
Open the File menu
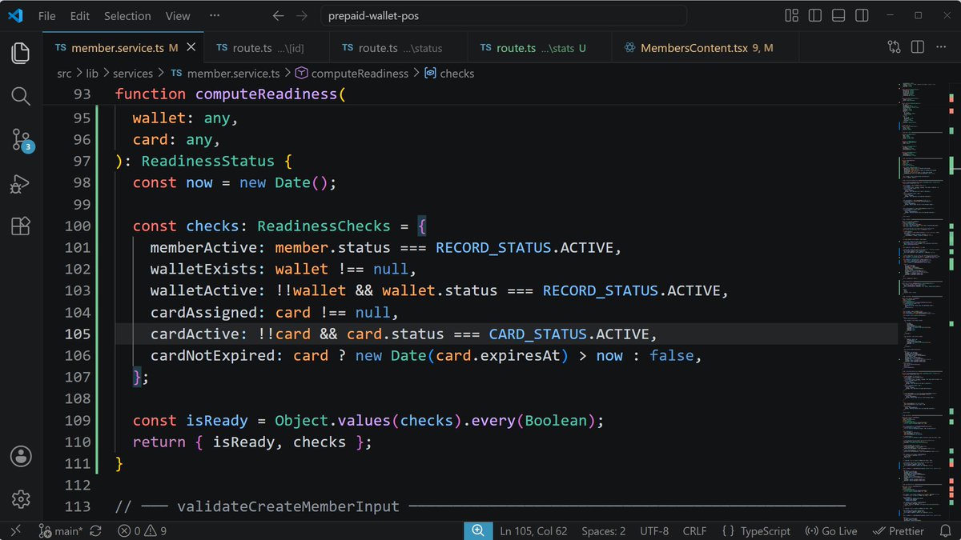(x=47, y=15)
